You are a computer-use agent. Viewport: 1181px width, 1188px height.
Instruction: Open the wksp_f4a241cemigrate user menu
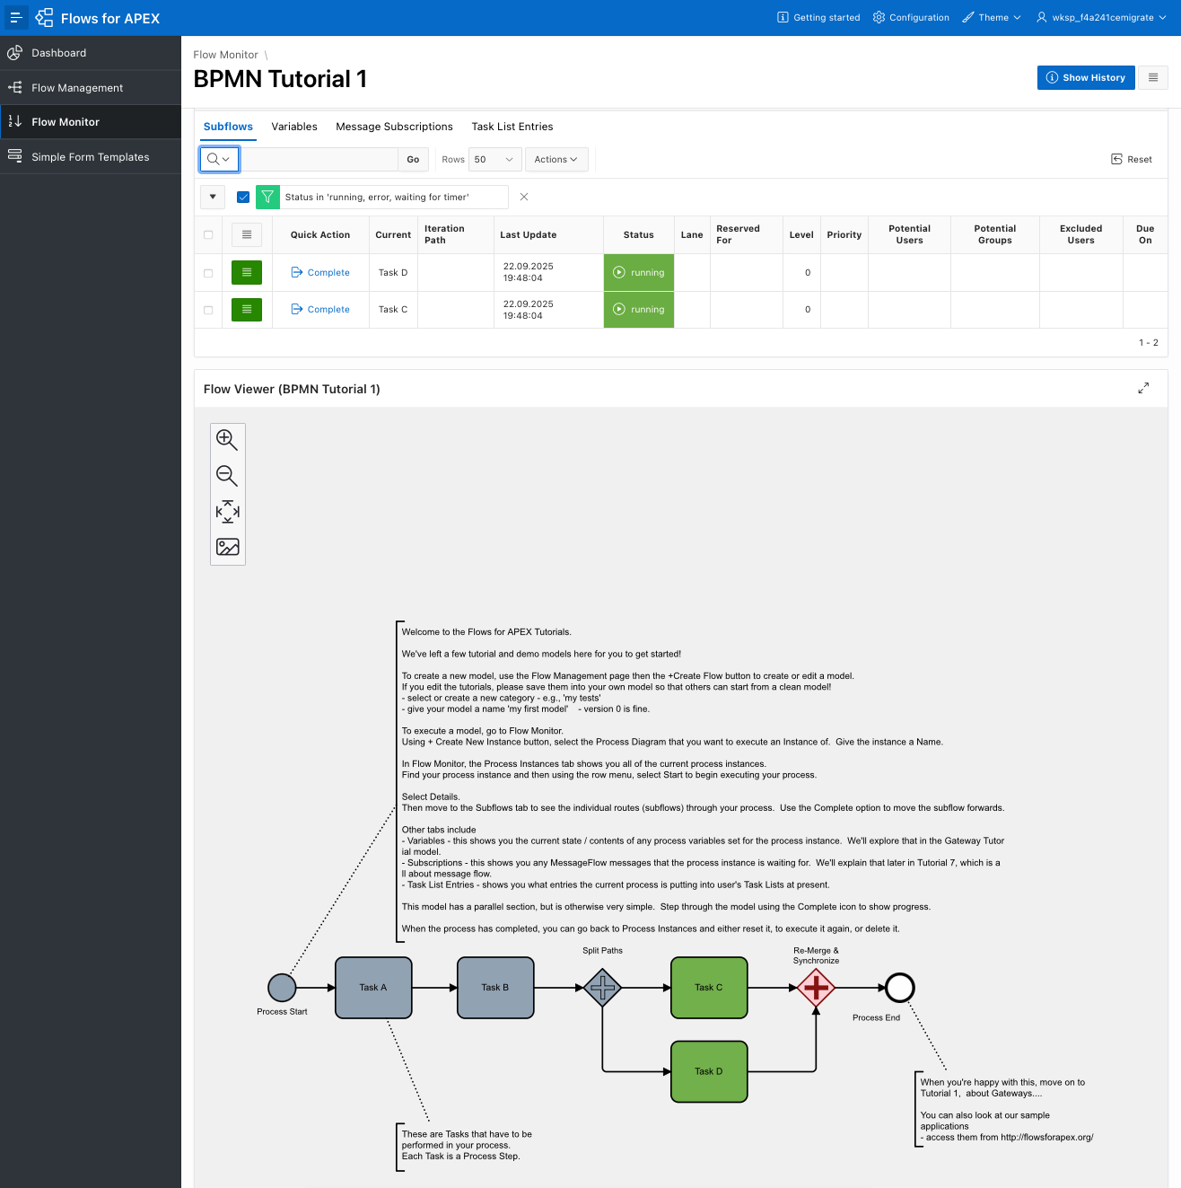tap(1102, 18)
